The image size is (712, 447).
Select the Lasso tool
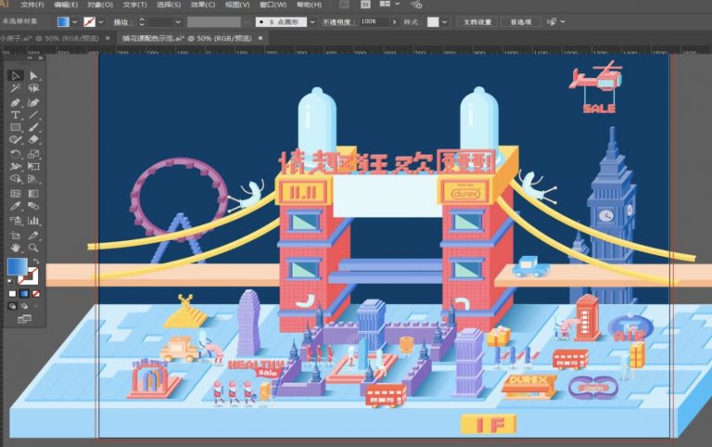33,88
